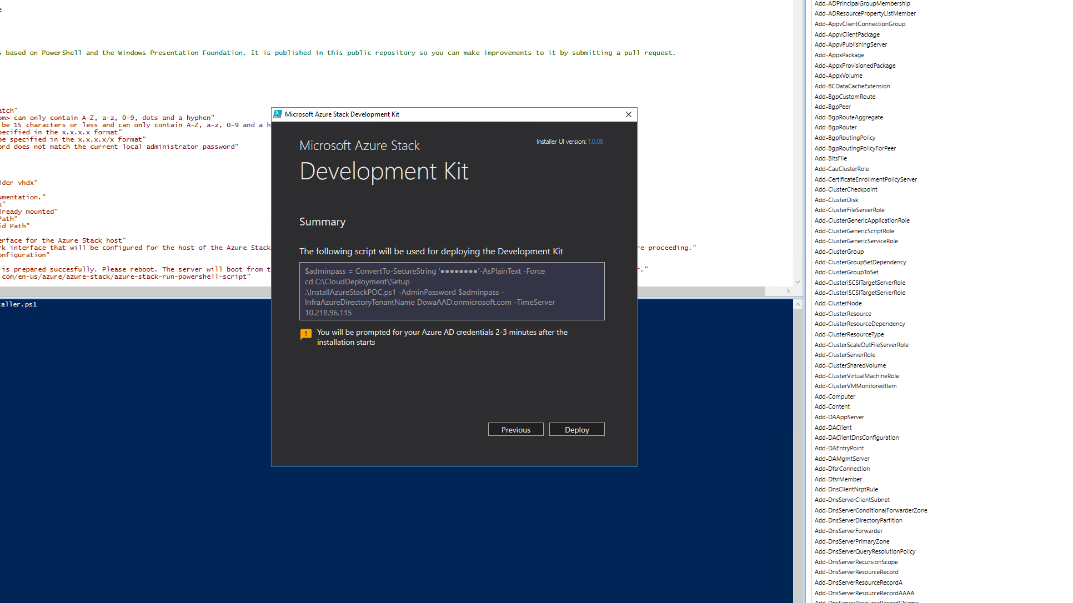Select Add-BCDataCacheExtension command
The width and height of the screenshot is (1073, 603).
852,86
